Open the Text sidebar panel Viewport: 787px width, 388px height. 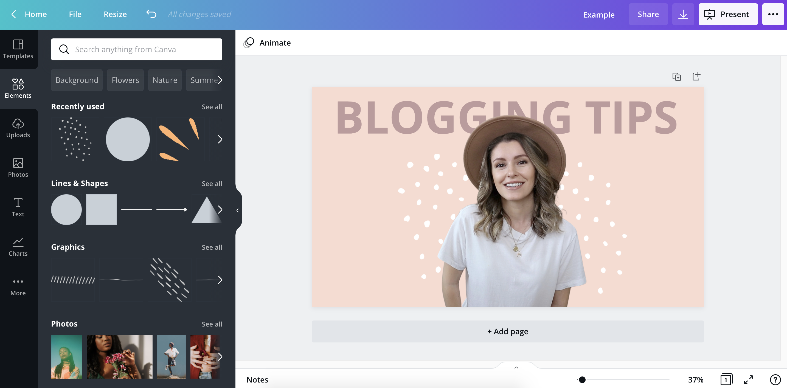tap(18, 207)
